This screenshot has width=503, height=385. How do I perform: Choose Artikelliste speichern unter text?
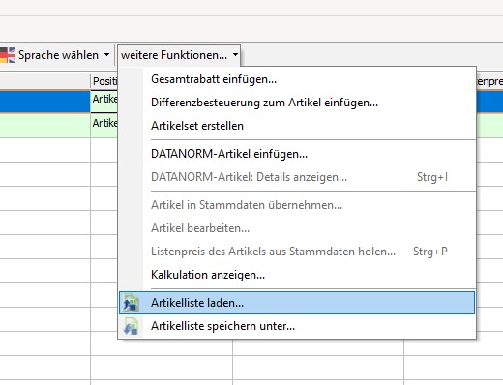click(222, 326)
